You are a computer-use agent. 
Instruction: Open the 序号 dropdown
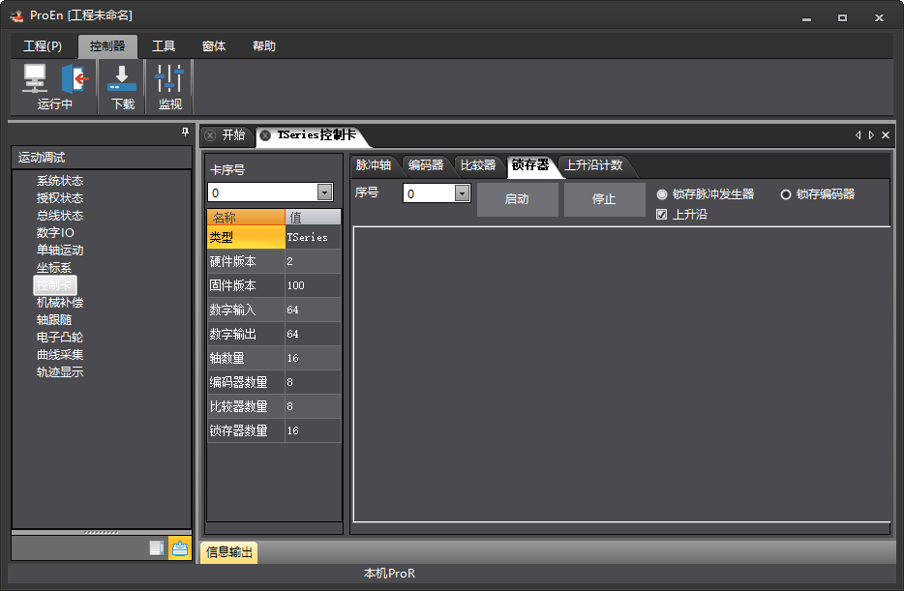coord(462,192)
